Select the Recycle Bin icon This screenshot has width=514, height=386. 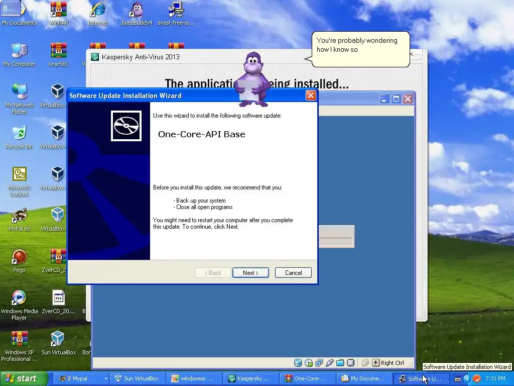point(19,137)
